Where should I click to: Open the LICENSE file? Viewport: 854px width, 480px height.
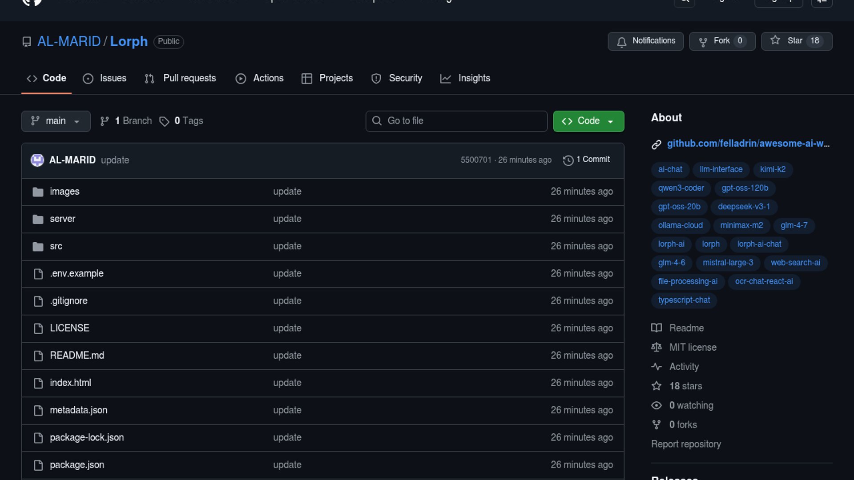tap(69, 328)
